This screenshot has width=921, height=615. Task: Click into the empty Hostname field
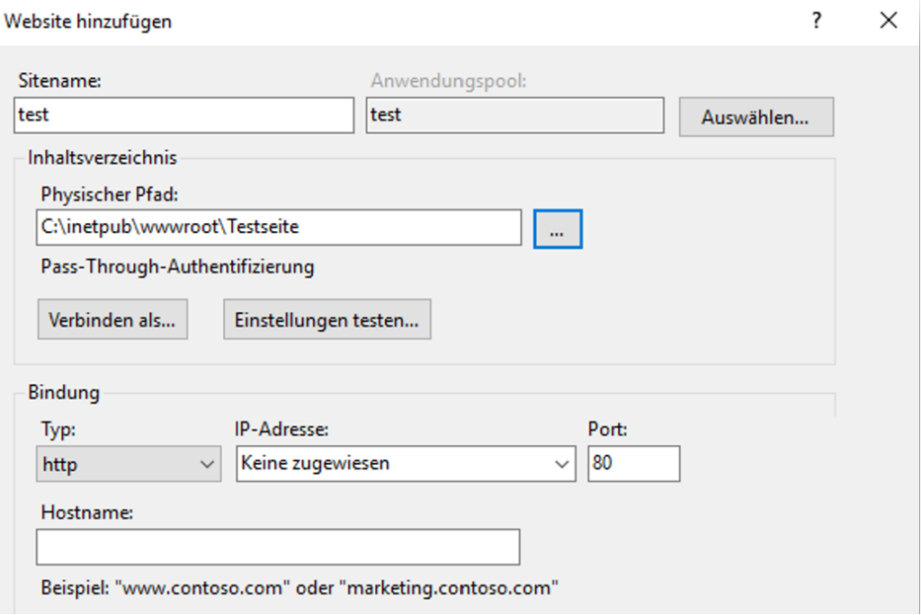(278, 547)
